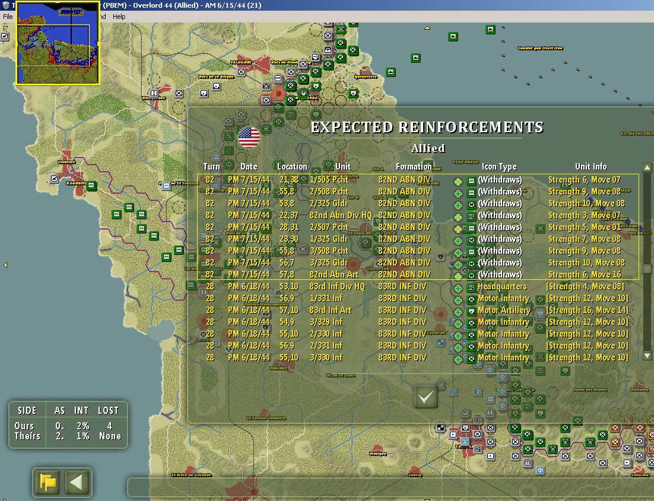
Task: Click 'Strength 6, Move 16' unit info
Action: pyautogui.click(x=585, y=275)
